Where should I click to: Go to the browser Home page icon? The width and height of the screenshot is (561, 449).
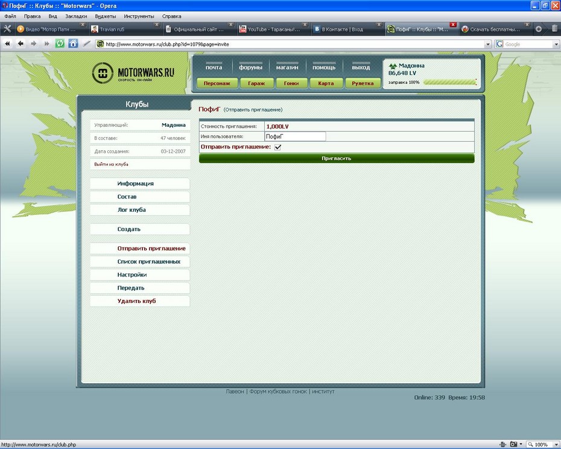73,43
